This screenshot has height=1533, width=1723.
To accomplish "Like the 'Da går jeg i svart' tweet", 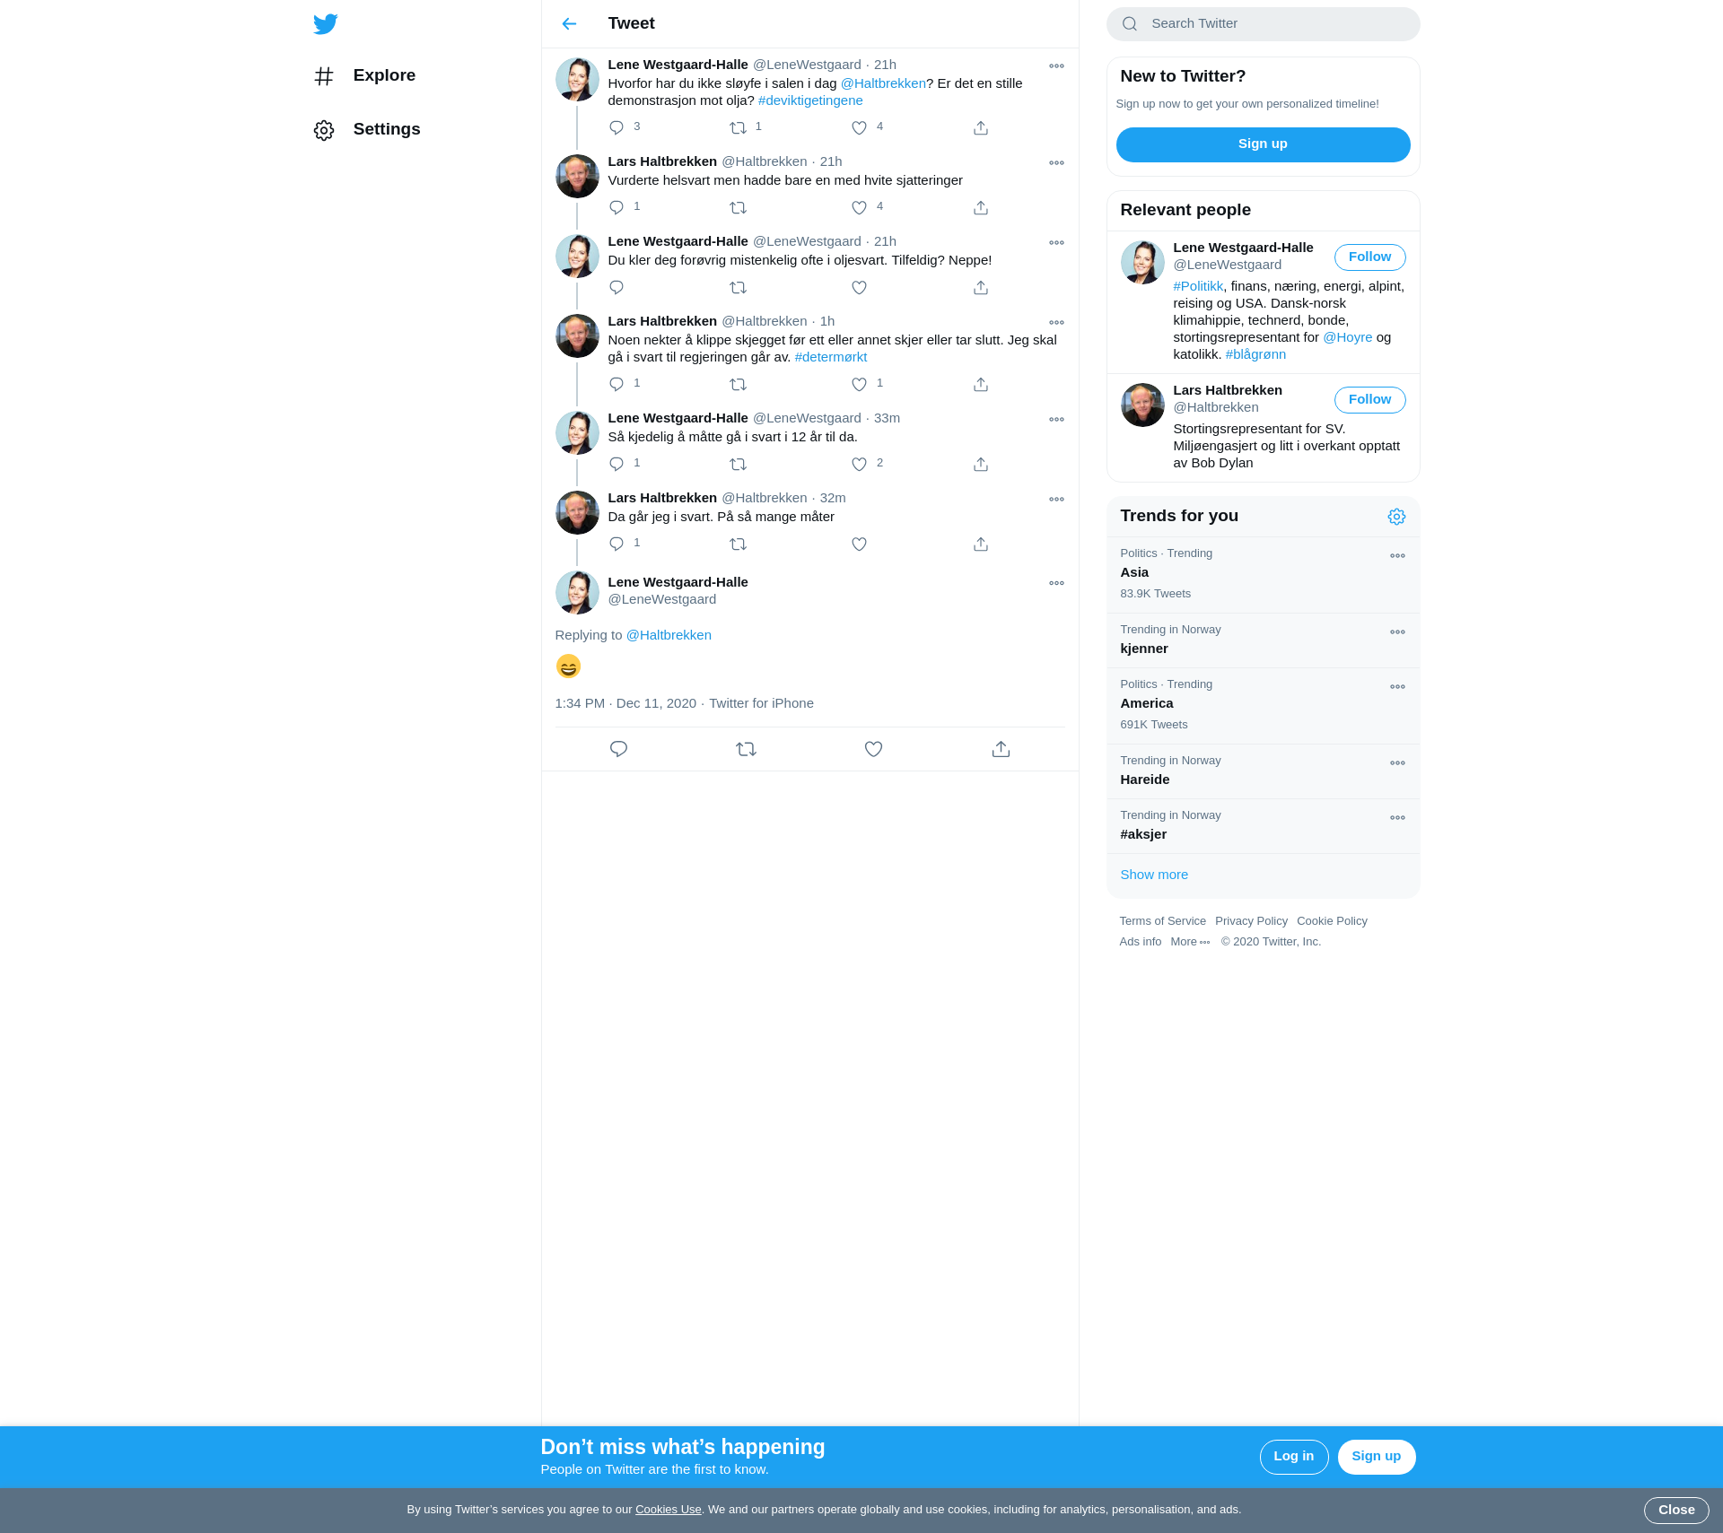I will (x=859, y=544).
